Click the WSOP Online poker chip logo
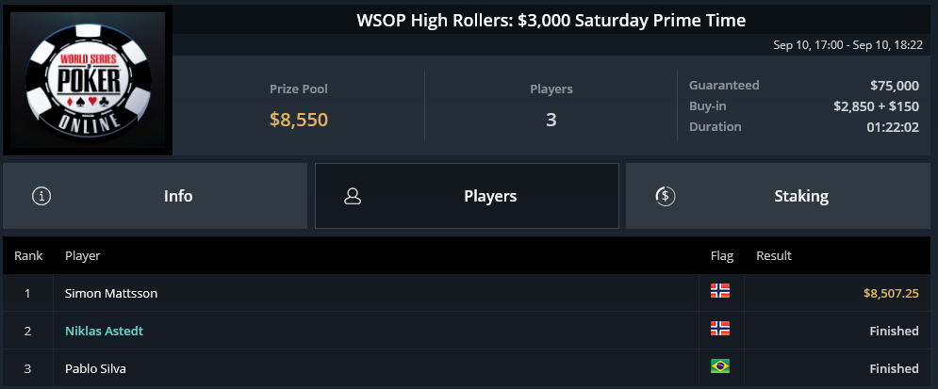The height and width of the screenshot is (389, 938). tap(88, 80)
